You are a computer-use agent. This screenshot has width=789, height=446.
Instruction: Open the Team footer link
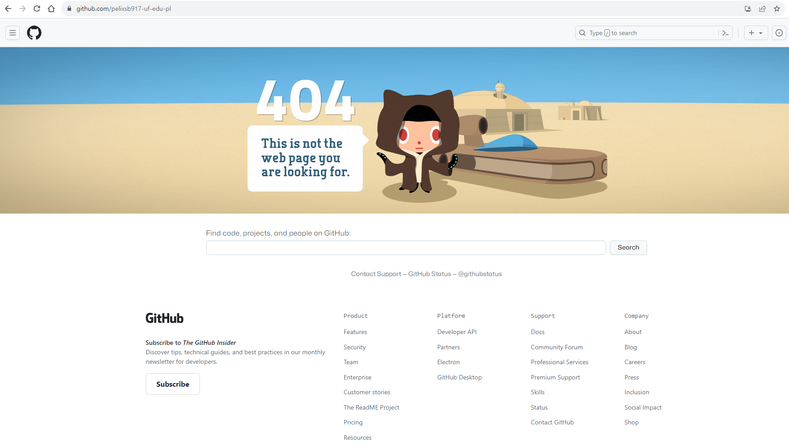pos(351,362)
